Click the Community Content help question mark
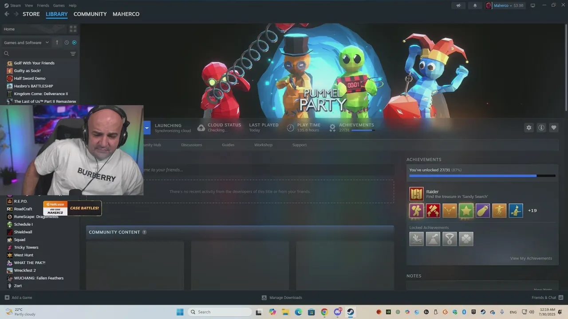 point(144,232)
